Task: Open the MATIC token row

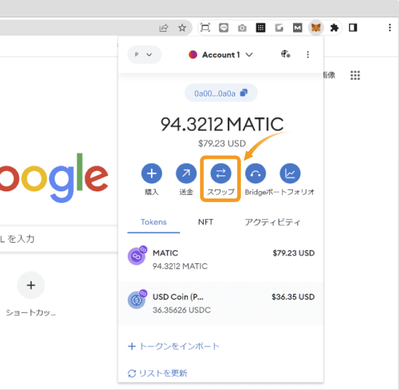Action: pos(221,260)
